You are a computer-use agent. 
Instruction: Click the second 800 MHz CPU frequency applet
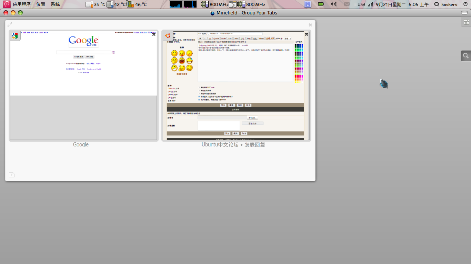click(x=251, y=4)
